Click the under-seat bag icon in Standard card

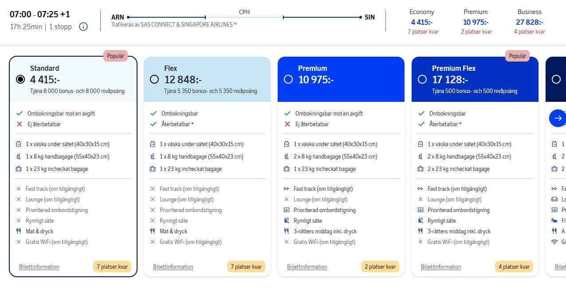(19, 144)
